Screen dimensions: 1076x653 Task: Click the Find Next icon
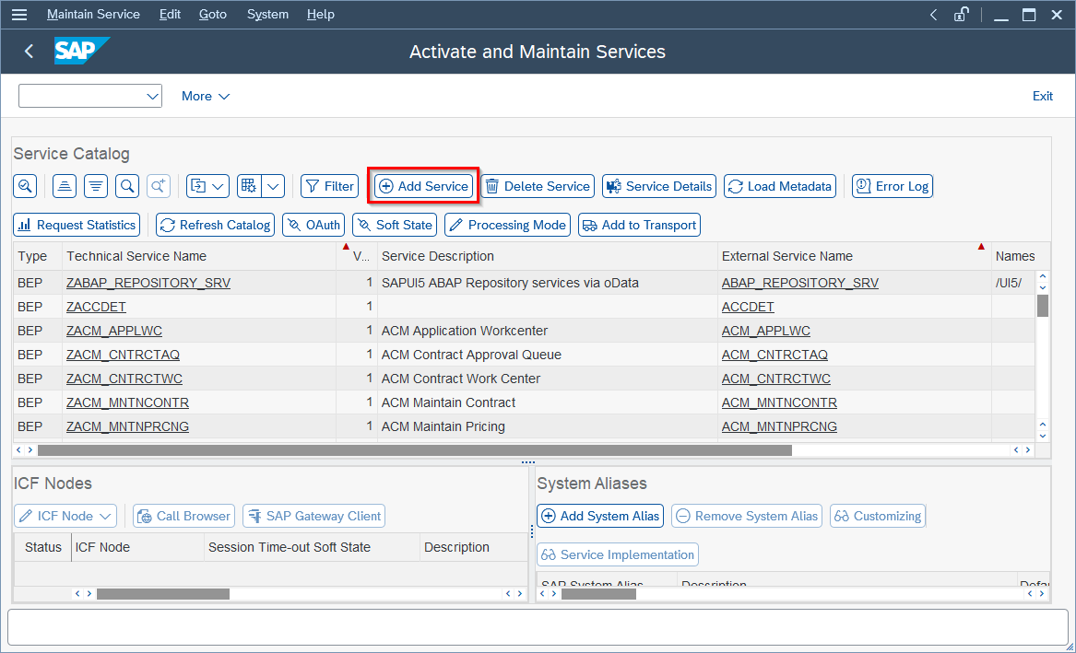[159, 186]
